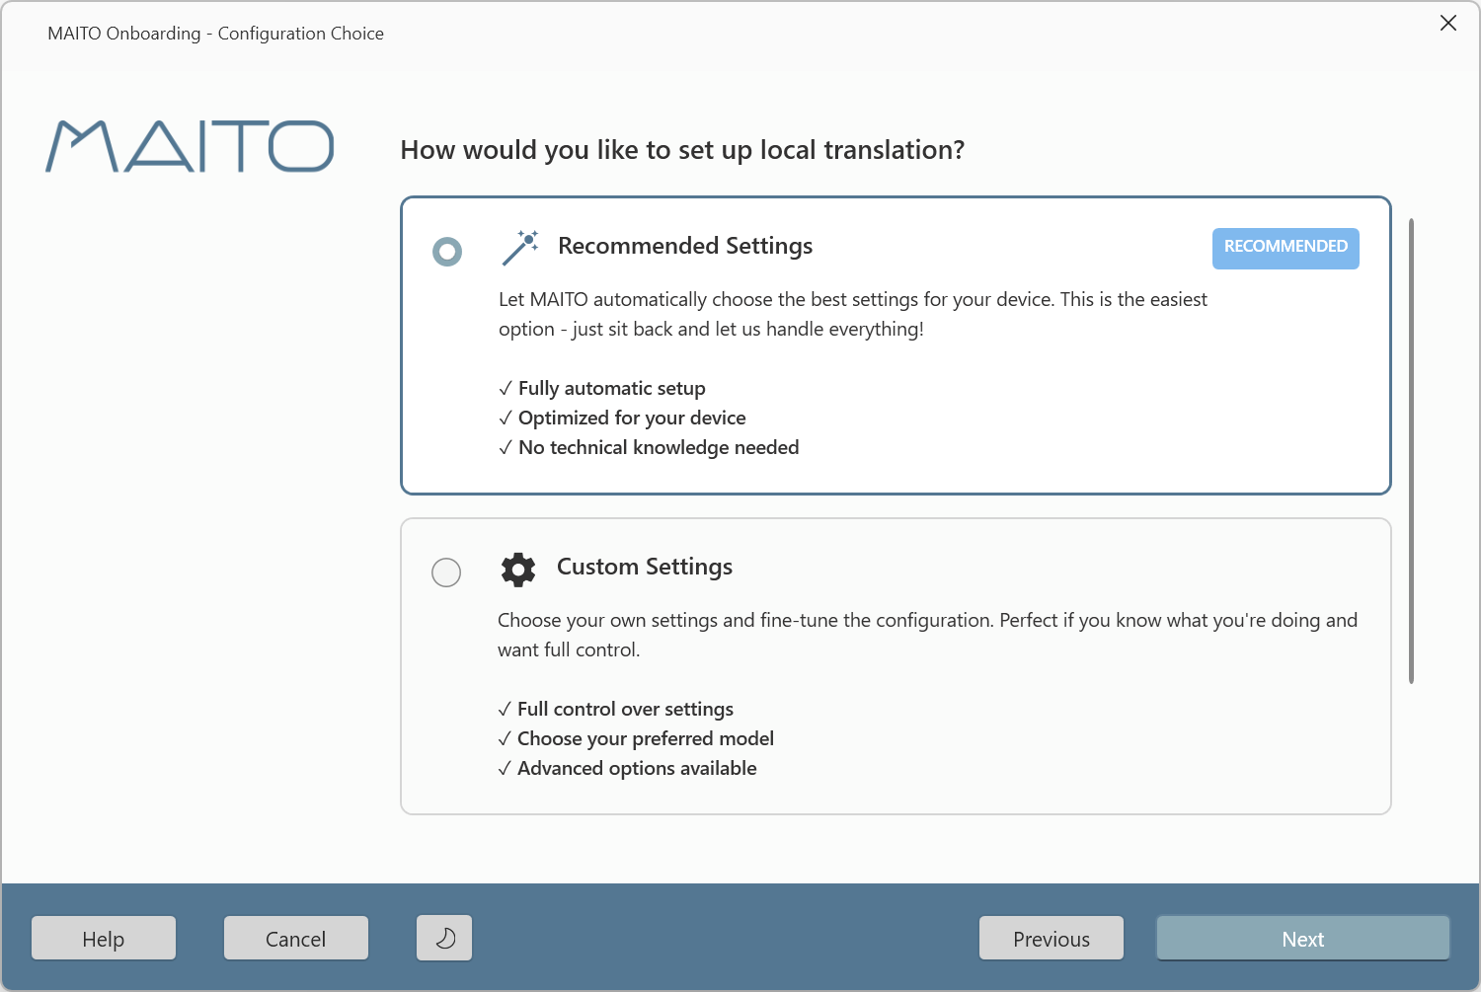The width and height of the screenshot is (1481, 992).
Task: Click the blue RECOMMENDED badge
Action: click(x=1286, y=248)
